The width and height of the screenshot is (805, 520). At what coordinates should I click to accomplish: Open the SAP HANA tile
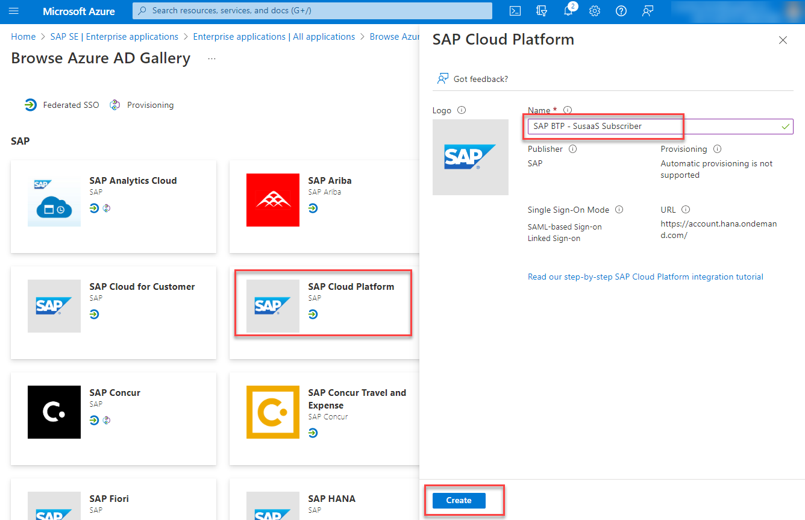point(324,500)
